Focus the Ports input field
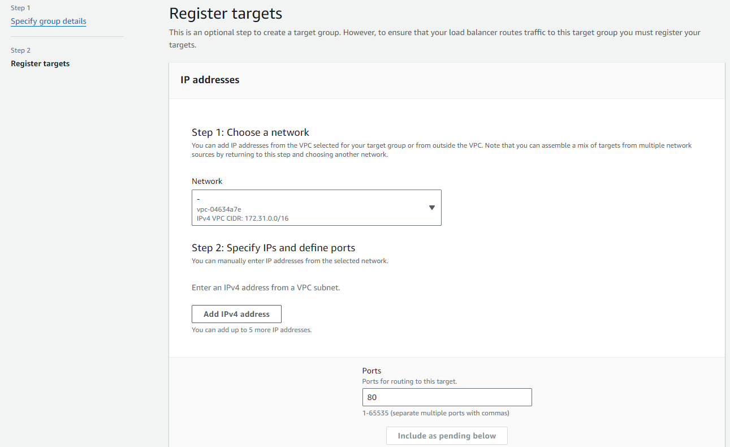 point(447,397)
